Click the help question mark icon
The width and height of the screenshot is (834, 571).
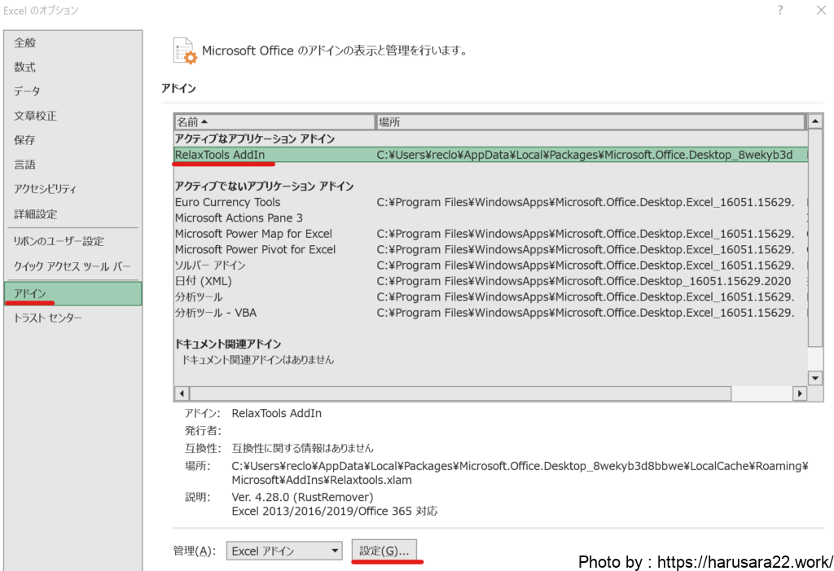779,11
